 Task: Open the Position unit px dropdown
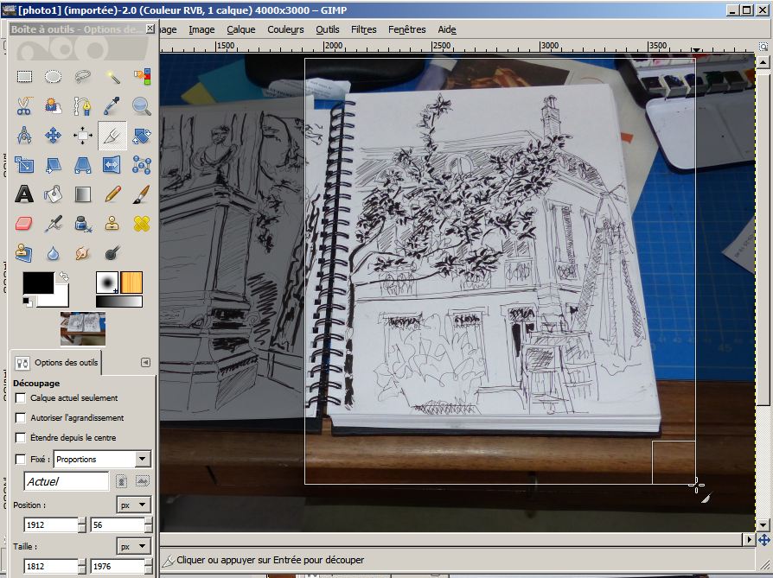pyautogui.click(x=134, y=505)
